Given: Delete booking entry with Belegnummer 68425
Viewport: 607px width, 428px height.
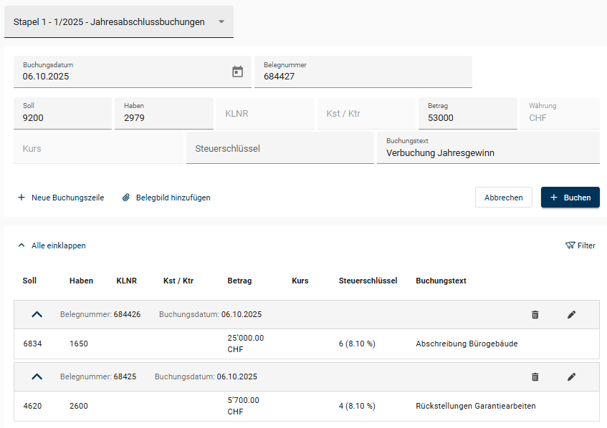Looking at the screenshot, I should (x=535, y=376).
